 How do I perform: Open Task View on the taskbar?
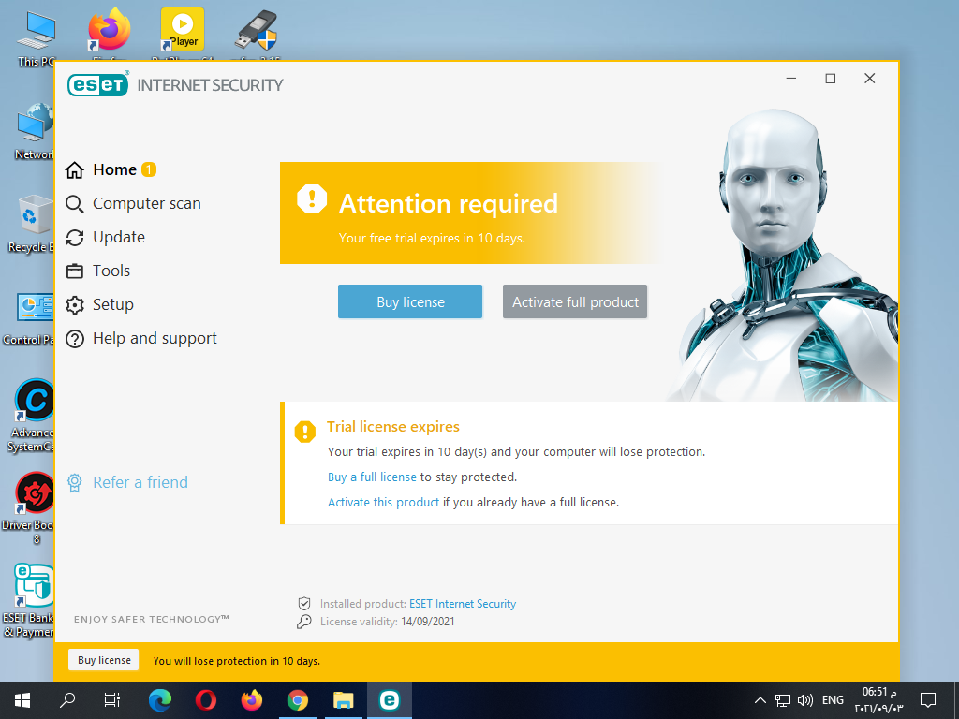(112, 700)
